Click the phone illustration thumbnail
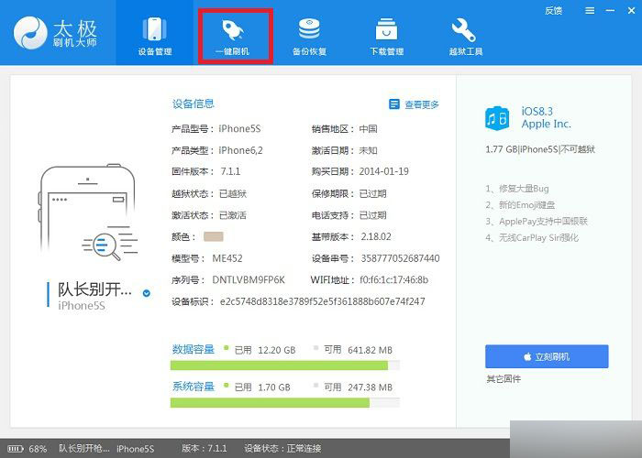Image resolution: width=642 pixels, height=458 pixels. pos(88,213)
